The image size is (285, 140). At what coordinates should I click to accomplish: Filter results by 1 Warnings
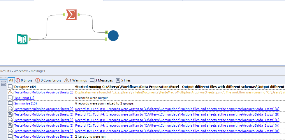75,80
